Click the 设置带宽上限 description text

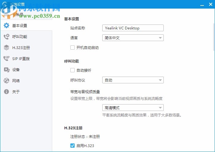click(116, 98)
